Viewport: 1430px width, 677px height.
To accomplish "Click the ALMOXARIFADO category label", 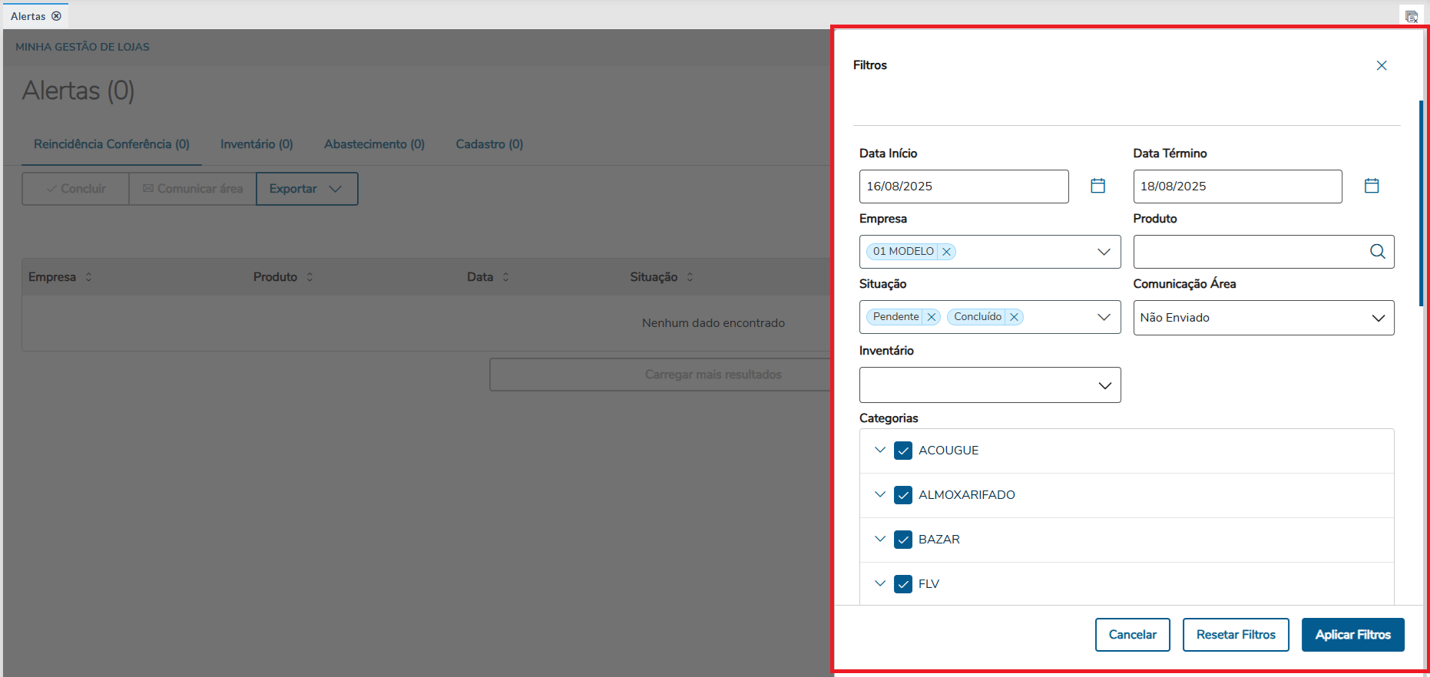I will pos(967,495).
